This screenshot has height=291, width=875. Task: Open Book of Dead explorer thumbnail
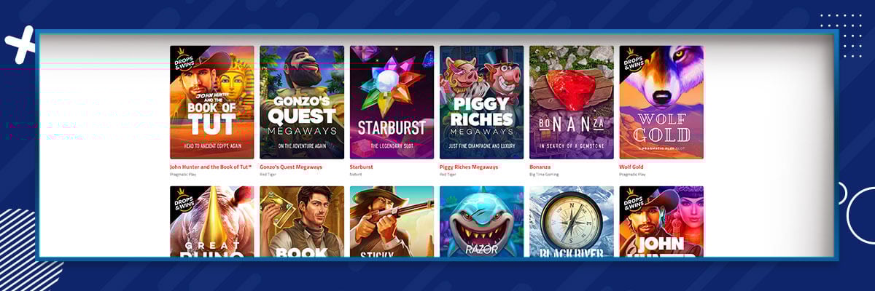point(302,221)
